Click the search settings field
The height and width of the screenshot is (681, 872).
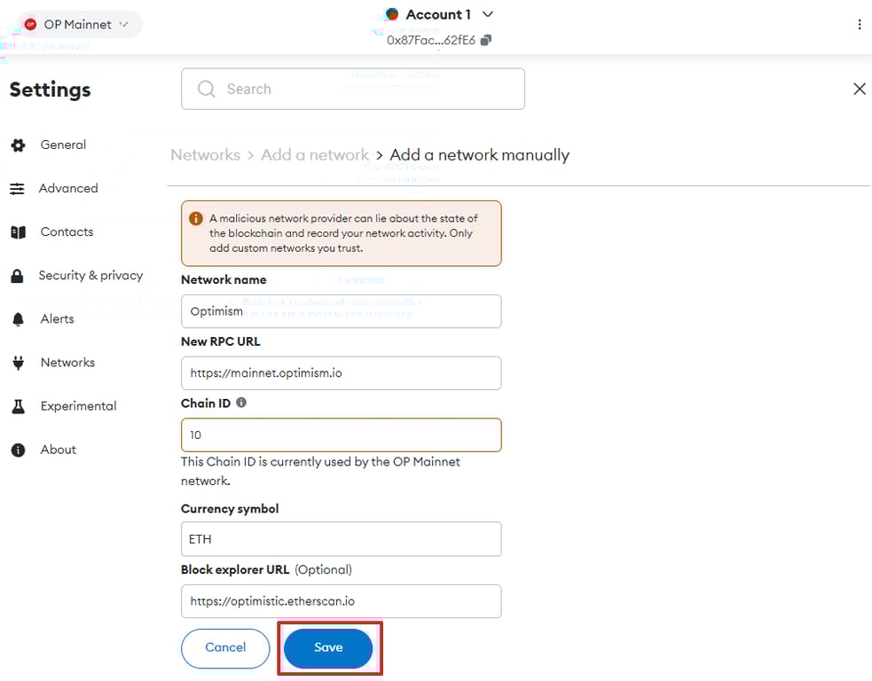pyautogui.click(x=352, y=89)
